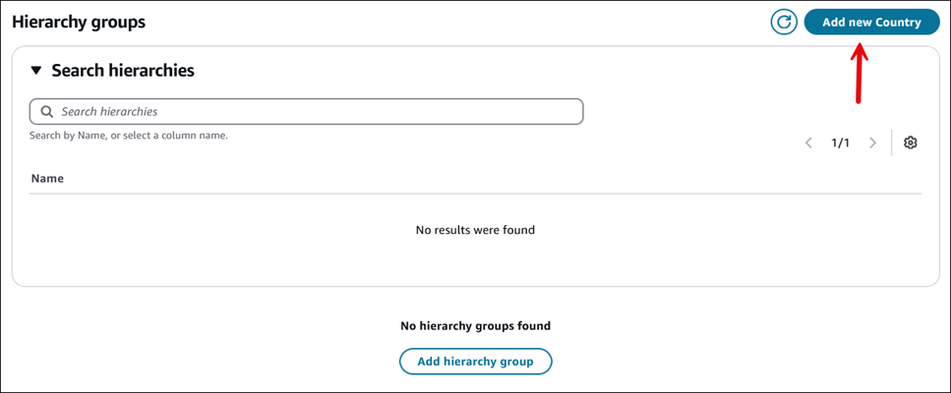
Task: Click the 'Search by Name' helper text
Action: [129, 135]
